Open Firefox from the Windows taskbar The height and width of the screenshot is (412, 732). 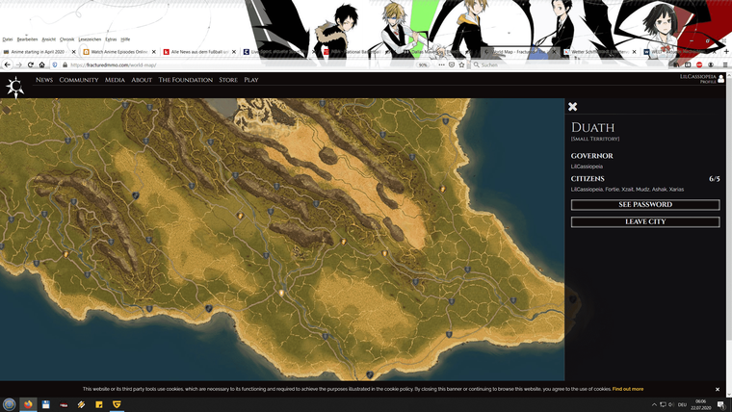27,404
